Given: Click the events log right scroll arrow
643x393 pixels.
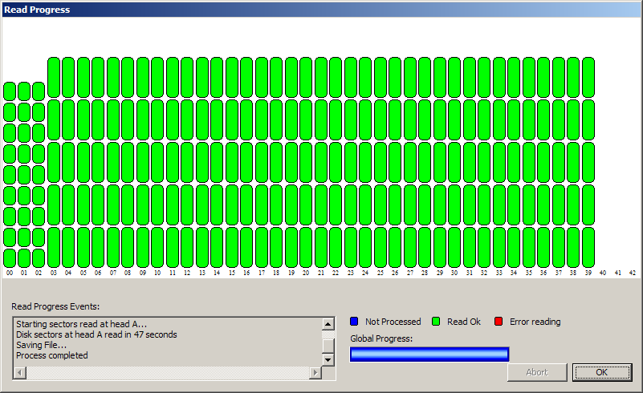Looking at the screenshot, I should [315, 373].
